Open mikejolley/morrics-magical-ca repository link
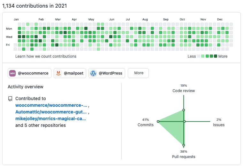Screen dimensions: 243x167 (50, 119)
